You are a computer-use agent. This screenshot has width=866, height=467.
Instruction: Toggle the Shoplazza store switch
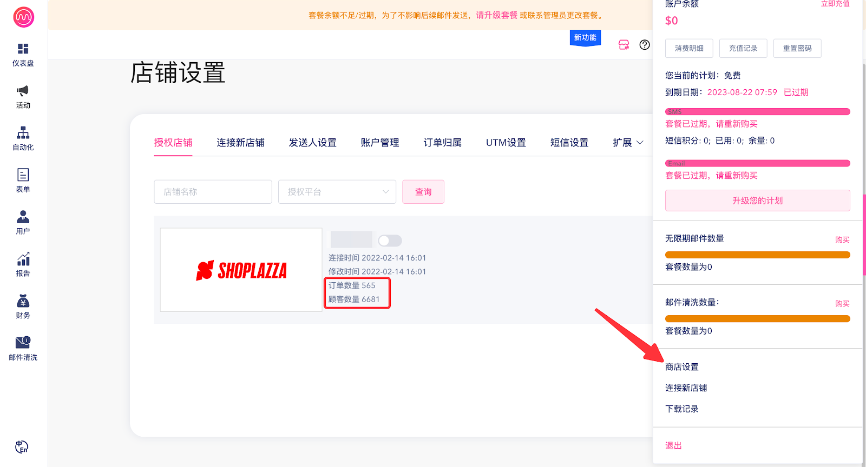(390, 241)
